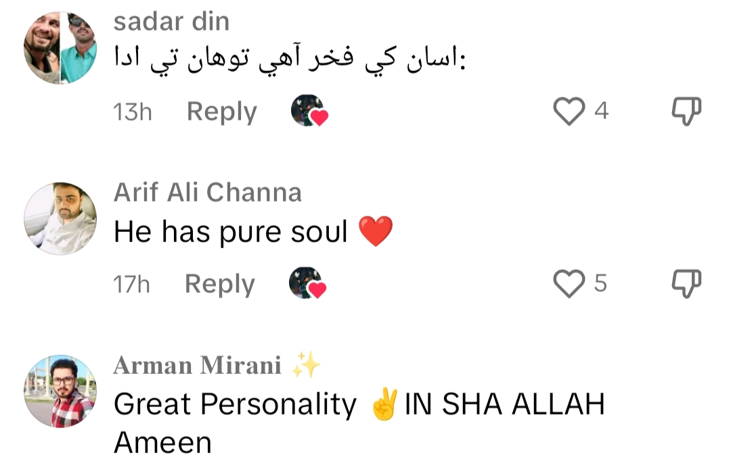Tap the like count of 4
This screenshot has height=472, width=731.
click(602, 111)
